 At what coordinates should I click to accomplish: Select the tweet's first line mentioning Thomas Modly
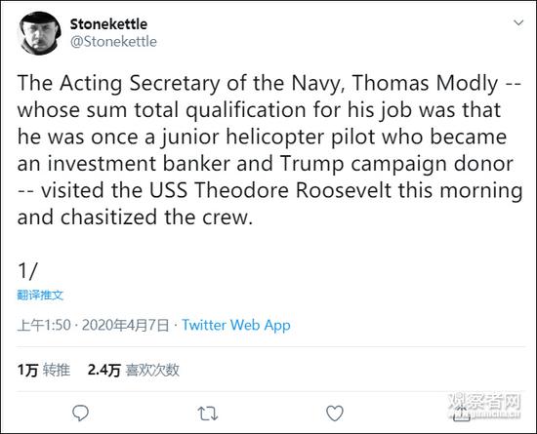[x=269, y=84]
